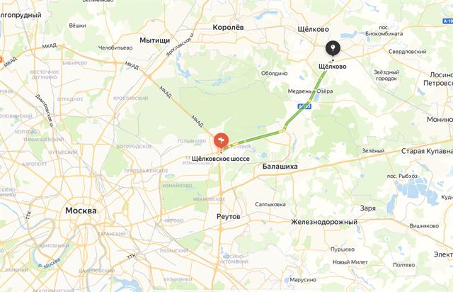Select the Реутов city label

tap(228, 217)
